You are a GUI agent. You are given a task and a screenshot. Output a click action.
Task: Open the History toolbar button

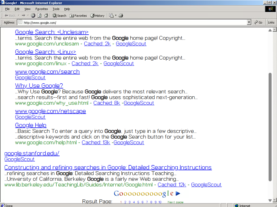(97, 15)
